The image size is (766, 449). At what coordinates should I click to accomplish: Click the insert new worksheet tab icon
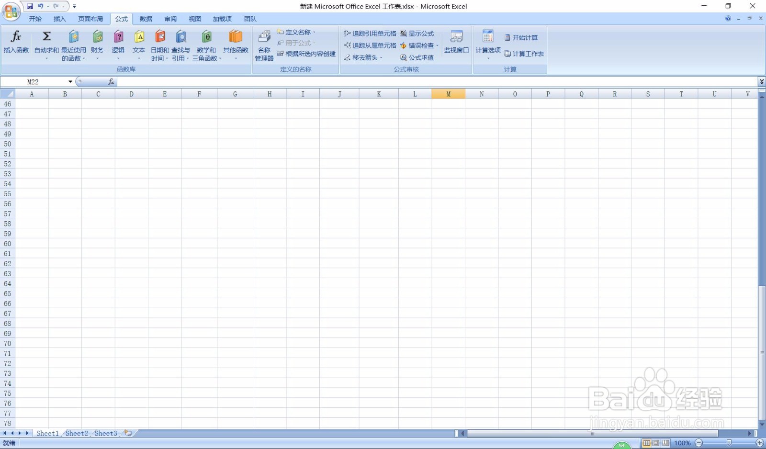(x=128, y=433)
